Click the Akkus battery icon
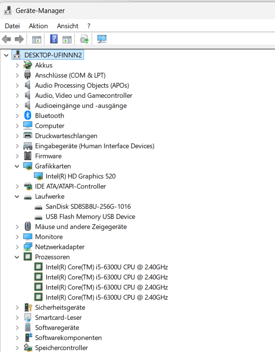The image size is (275, 352). coord(28,65)
